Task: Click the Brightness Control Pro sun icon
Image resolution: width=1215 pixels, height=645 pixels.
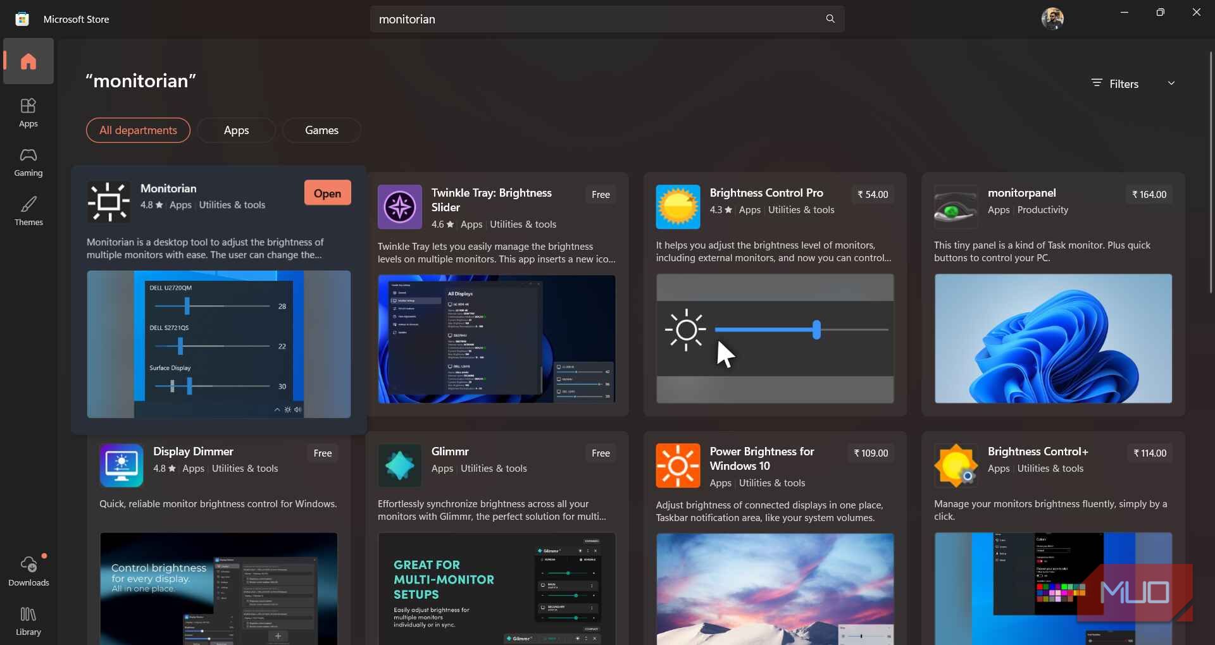Action: pyautogui.click(x=678, y=207)
